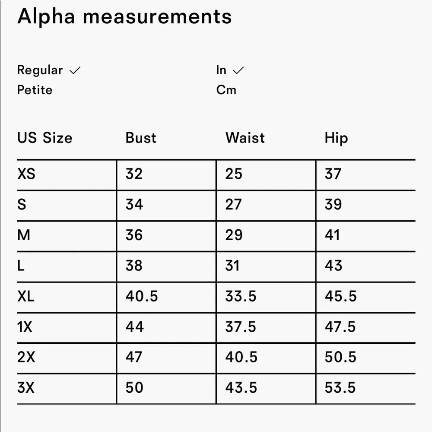Select the 2X bust value 47
The width and height of the screenshot is (432, 432).
(x=134, y=357)
